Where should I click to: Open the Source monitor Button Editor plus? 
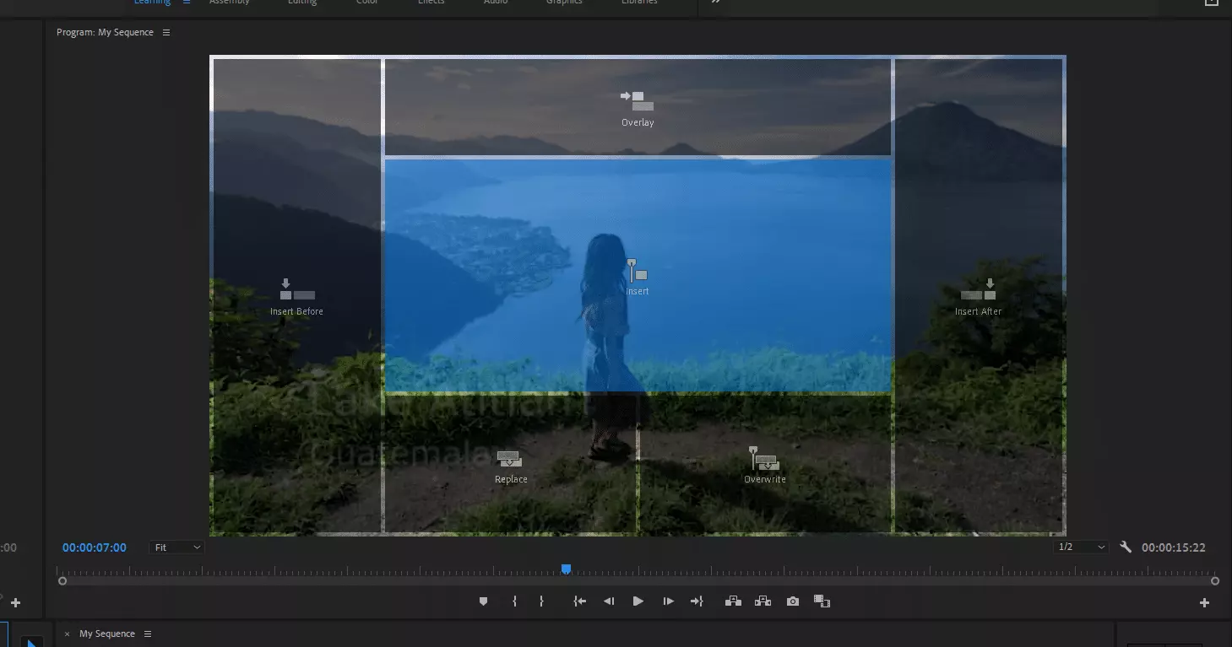(15, 603)
